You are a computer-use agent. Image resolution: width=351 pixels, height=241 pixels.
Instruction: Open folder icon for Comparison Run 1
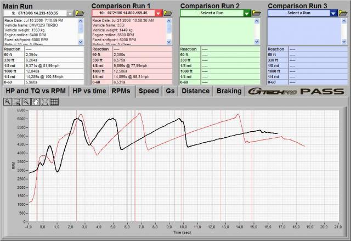[x=167, y=13]
